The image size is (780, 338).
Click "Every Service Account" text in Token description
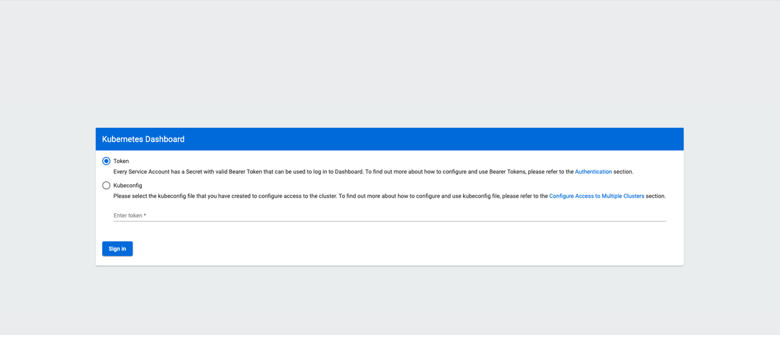click(x=141, y=172)
